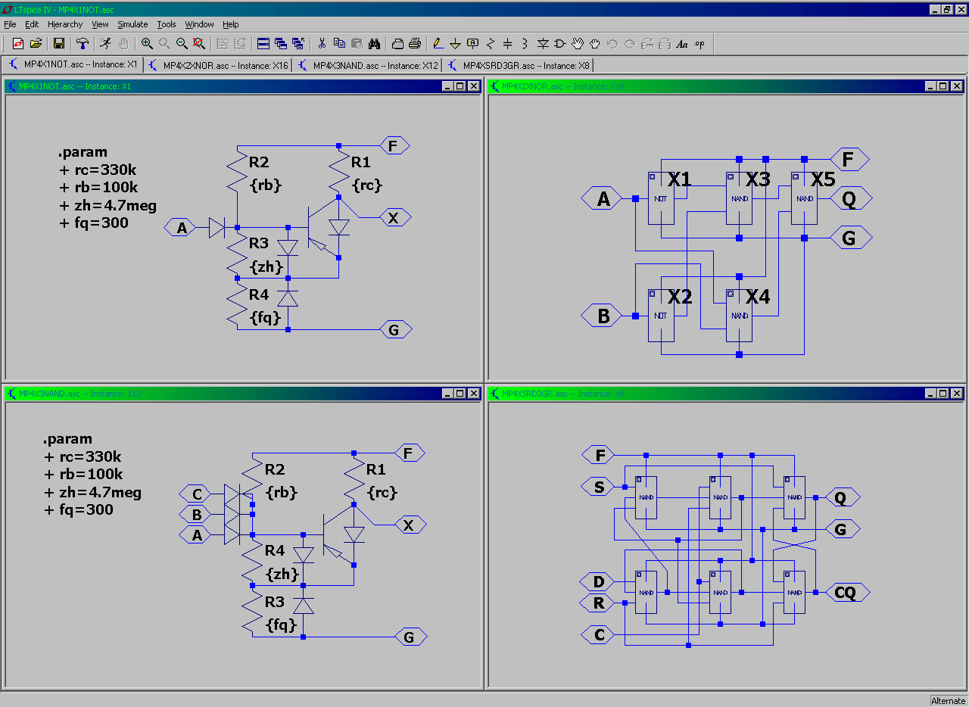Click the Alternate mode indicator in the status bar

pos(948,701)
